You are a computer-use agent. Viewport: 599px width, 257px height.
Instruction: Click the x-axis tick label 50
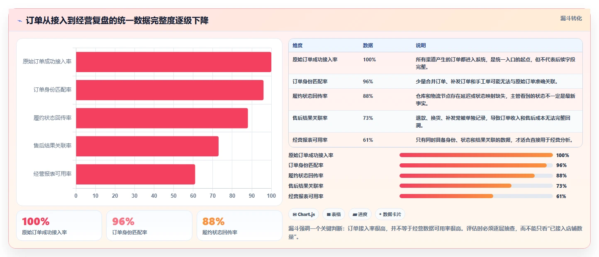[x=173, y=196]
